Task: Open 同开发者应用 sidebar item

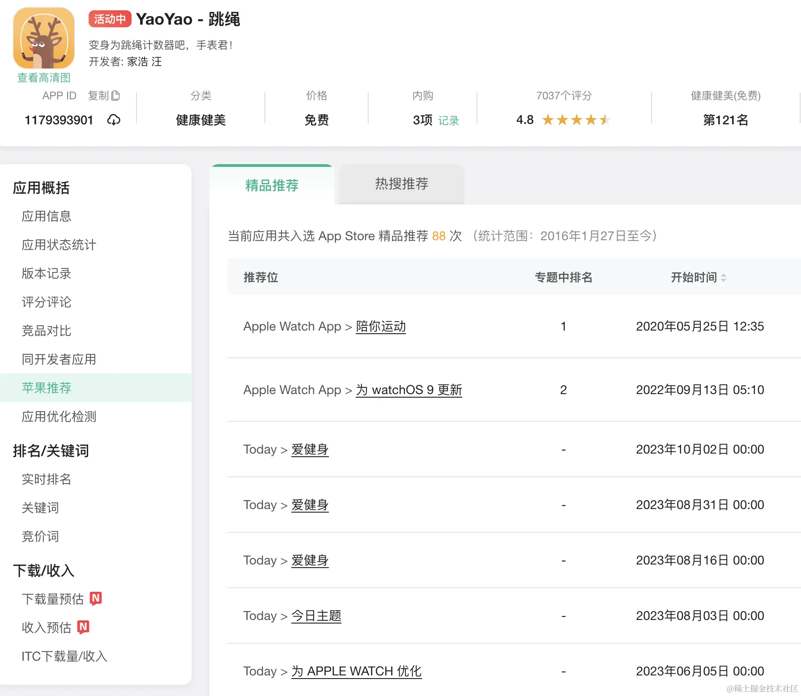Action: click(59, 360)
